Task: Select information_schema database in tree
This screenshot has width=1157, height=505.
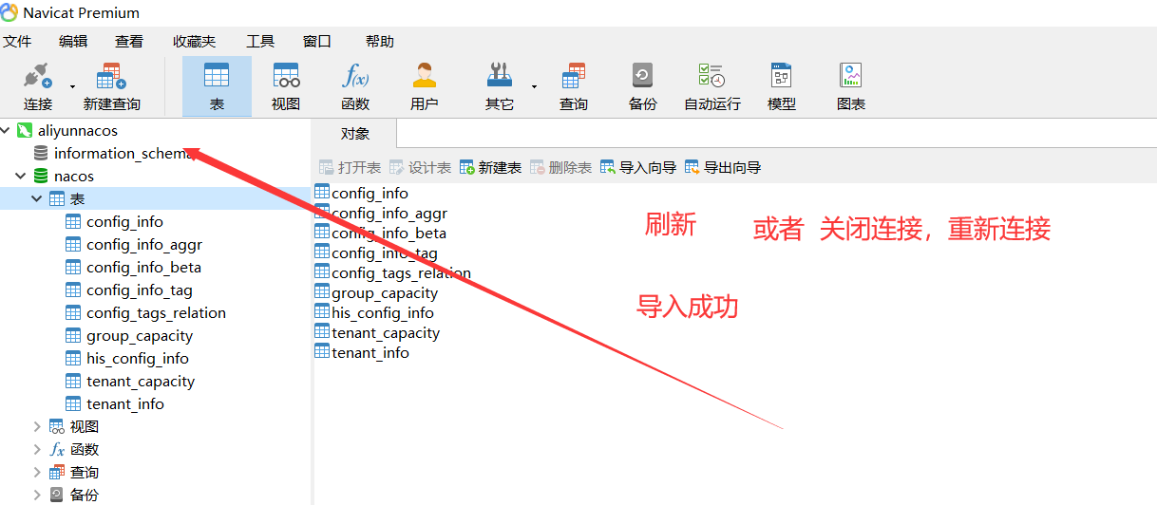Action: 124,153
